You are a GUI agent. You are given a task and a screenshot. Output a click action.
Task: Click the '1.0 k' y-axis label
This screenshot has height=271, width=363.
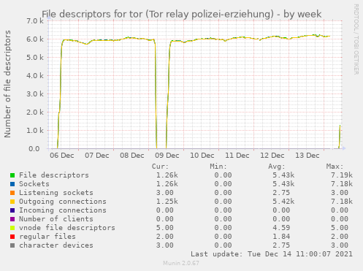pos(35,131)
